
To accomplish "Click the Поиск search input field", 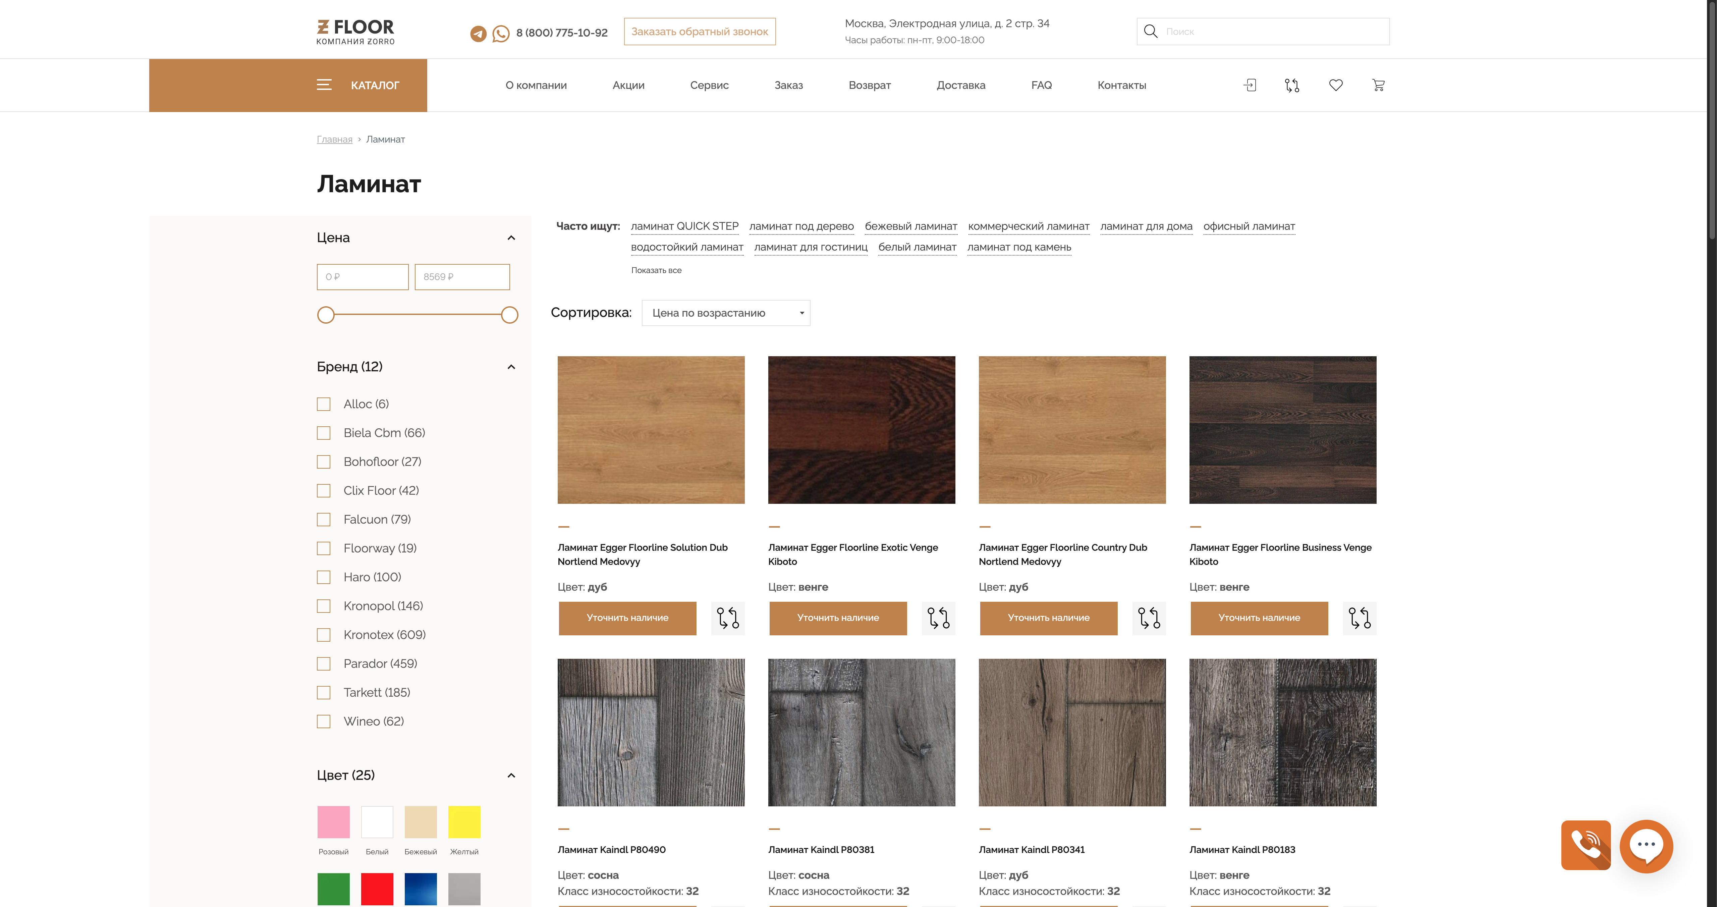I will click(1263, 31).
